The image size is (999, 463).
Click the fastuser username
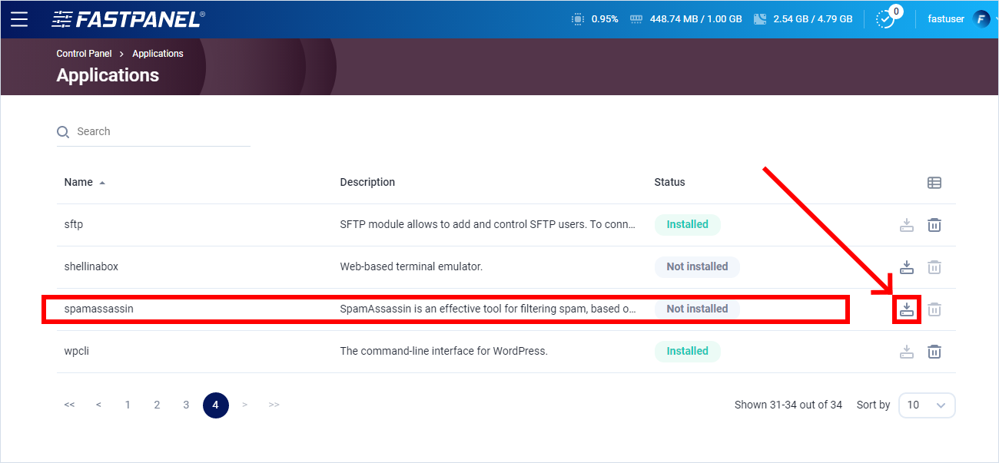[946, 19]
